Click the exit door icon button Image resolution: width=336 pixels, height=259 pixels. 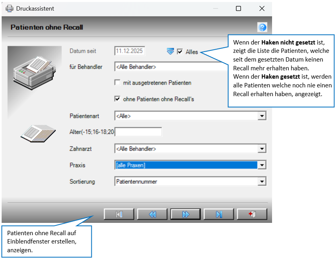click(252, 214)
